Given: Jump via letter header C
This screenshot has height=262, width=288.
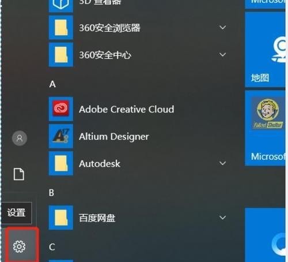Looking at the screenshot, I should pos(52,247).
